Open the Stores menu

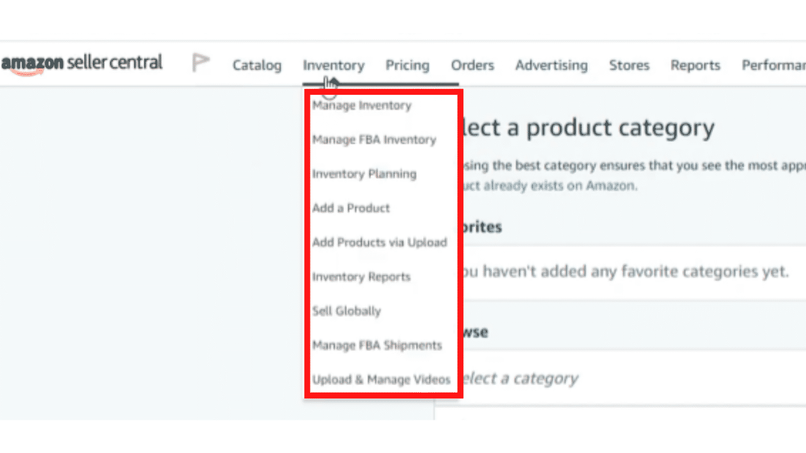629,65
